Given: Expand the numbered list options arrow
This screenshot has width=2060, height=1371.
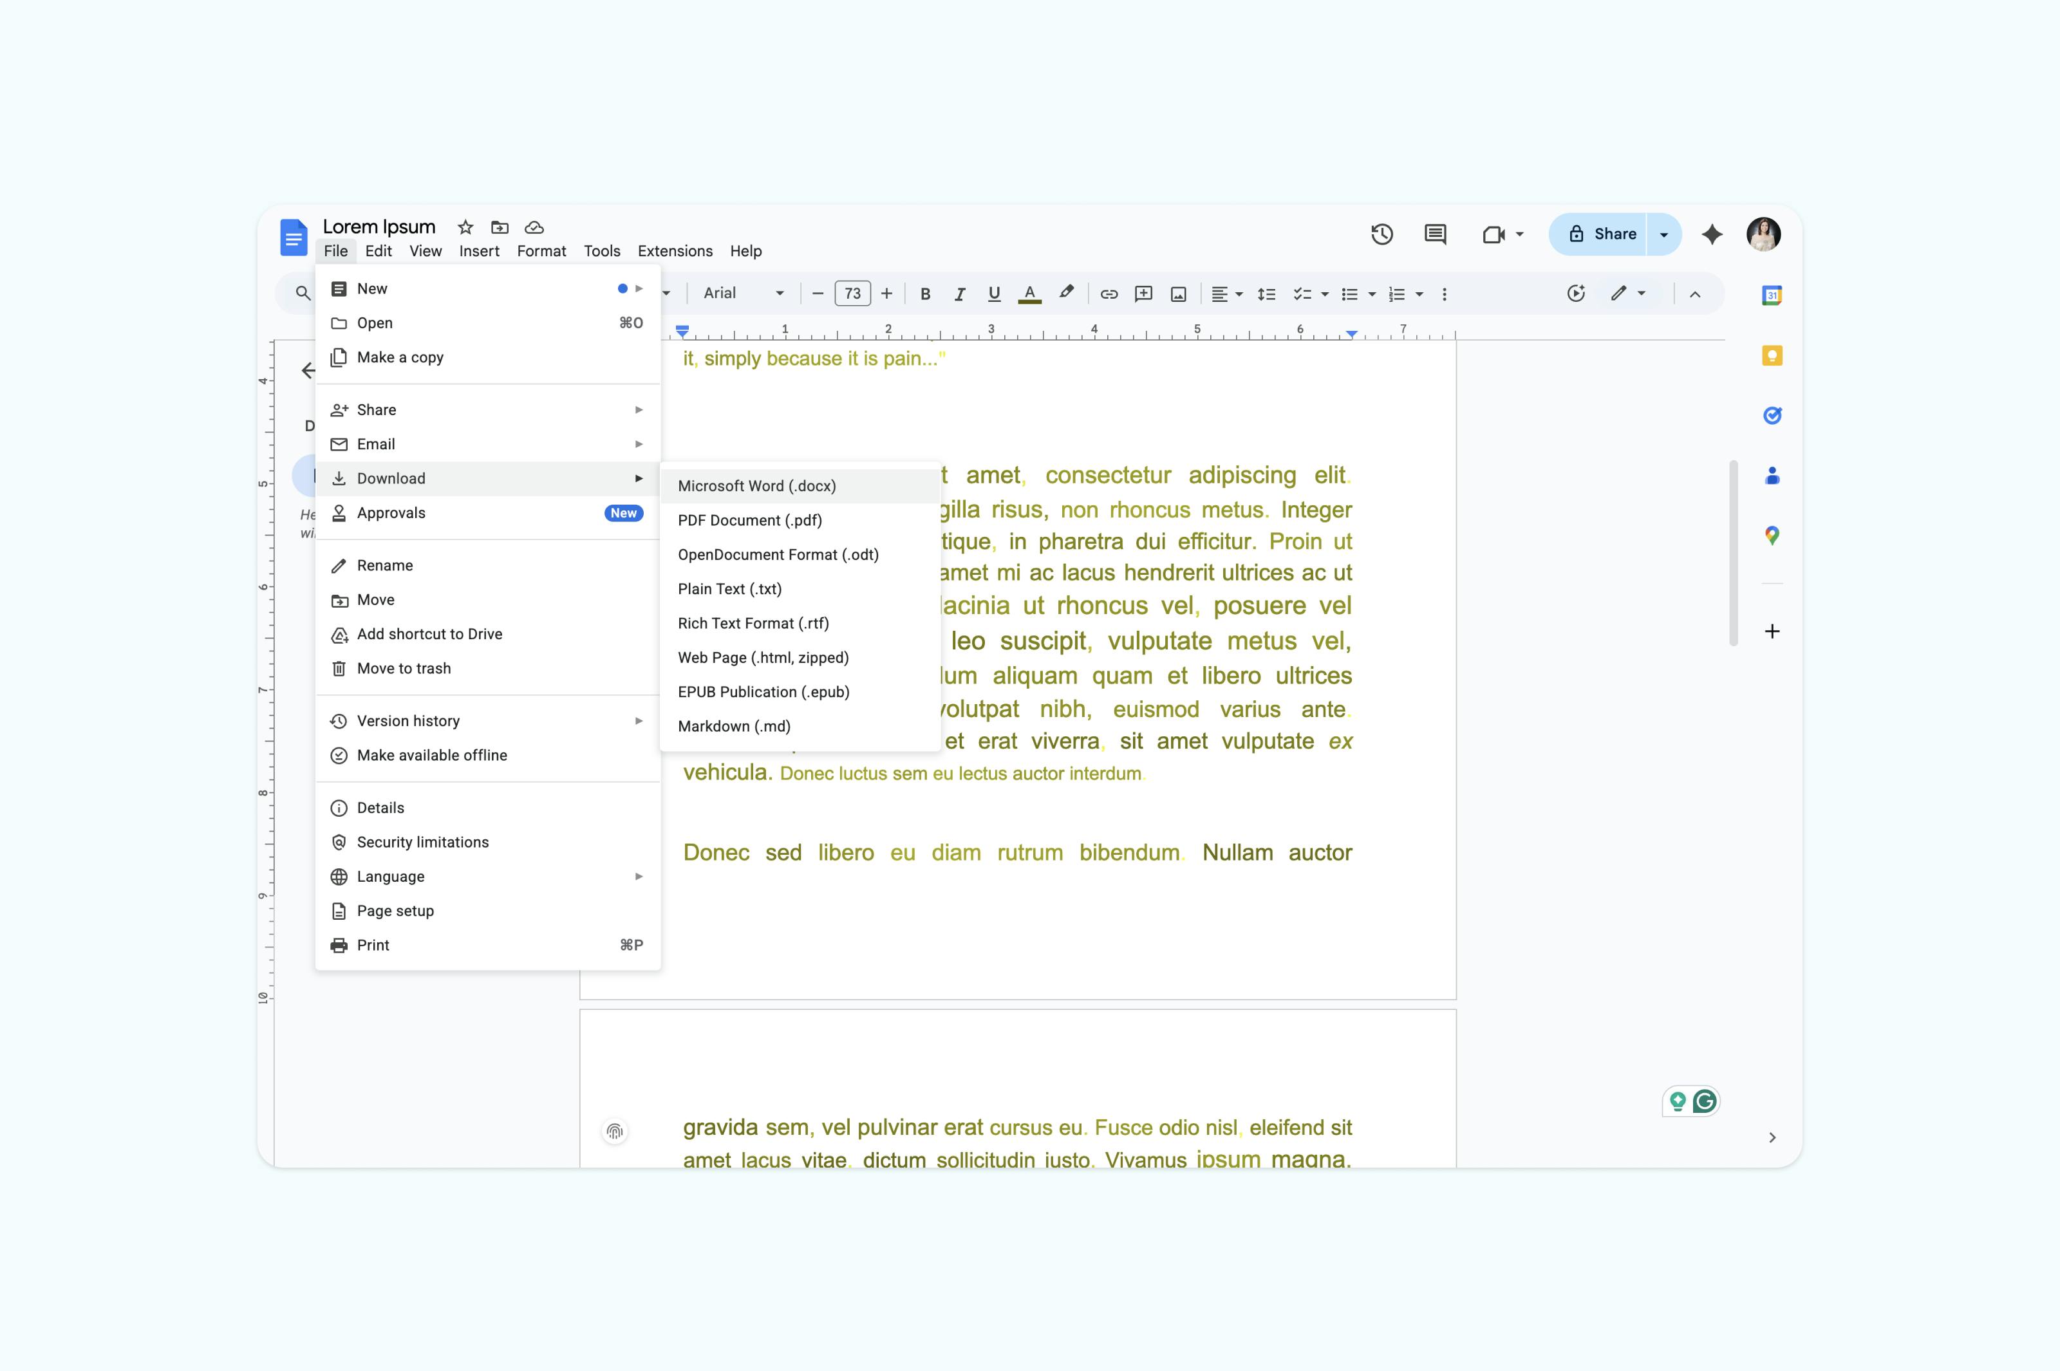Looking at the screenshot, I should (x=1420, y=294).
